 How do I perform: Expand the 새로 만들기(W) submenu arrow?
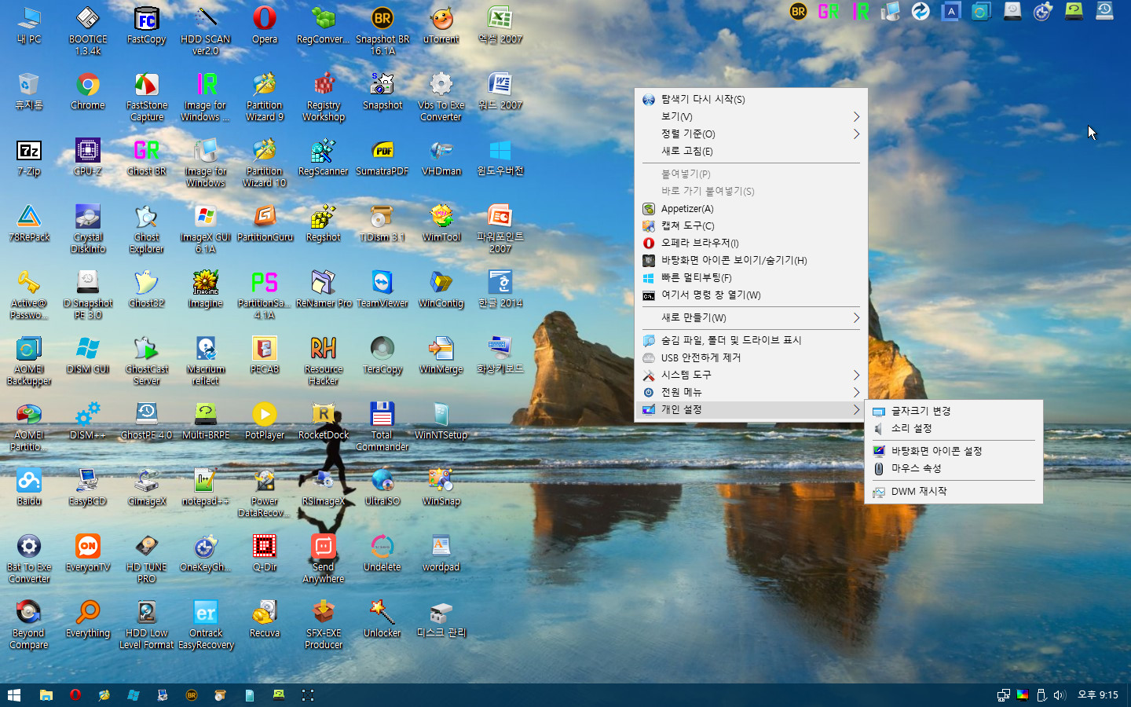(856, 317)
